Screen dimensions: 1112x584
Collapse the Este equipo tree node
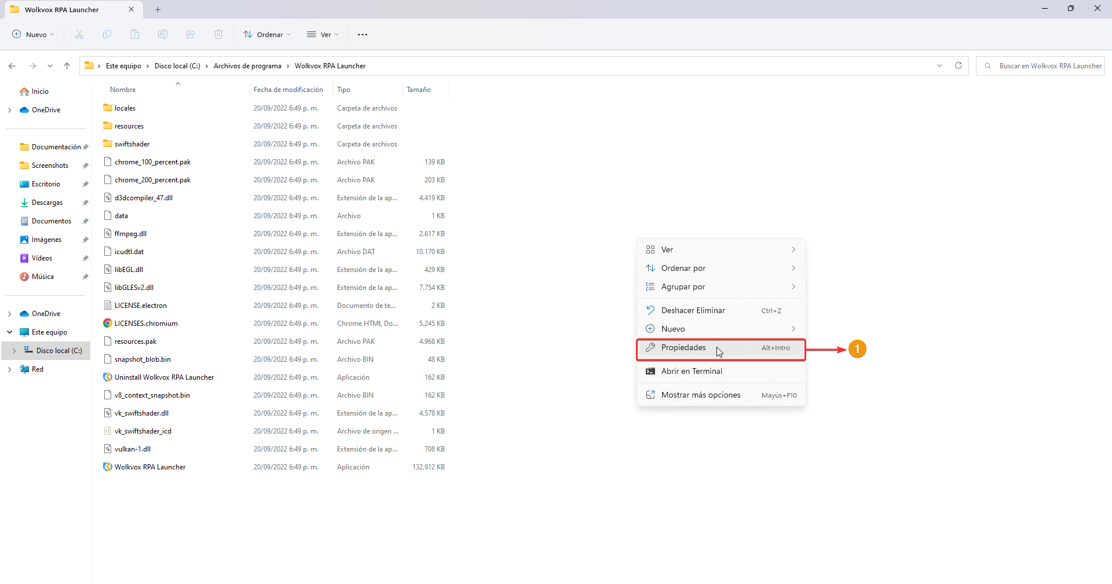point(9,332)
